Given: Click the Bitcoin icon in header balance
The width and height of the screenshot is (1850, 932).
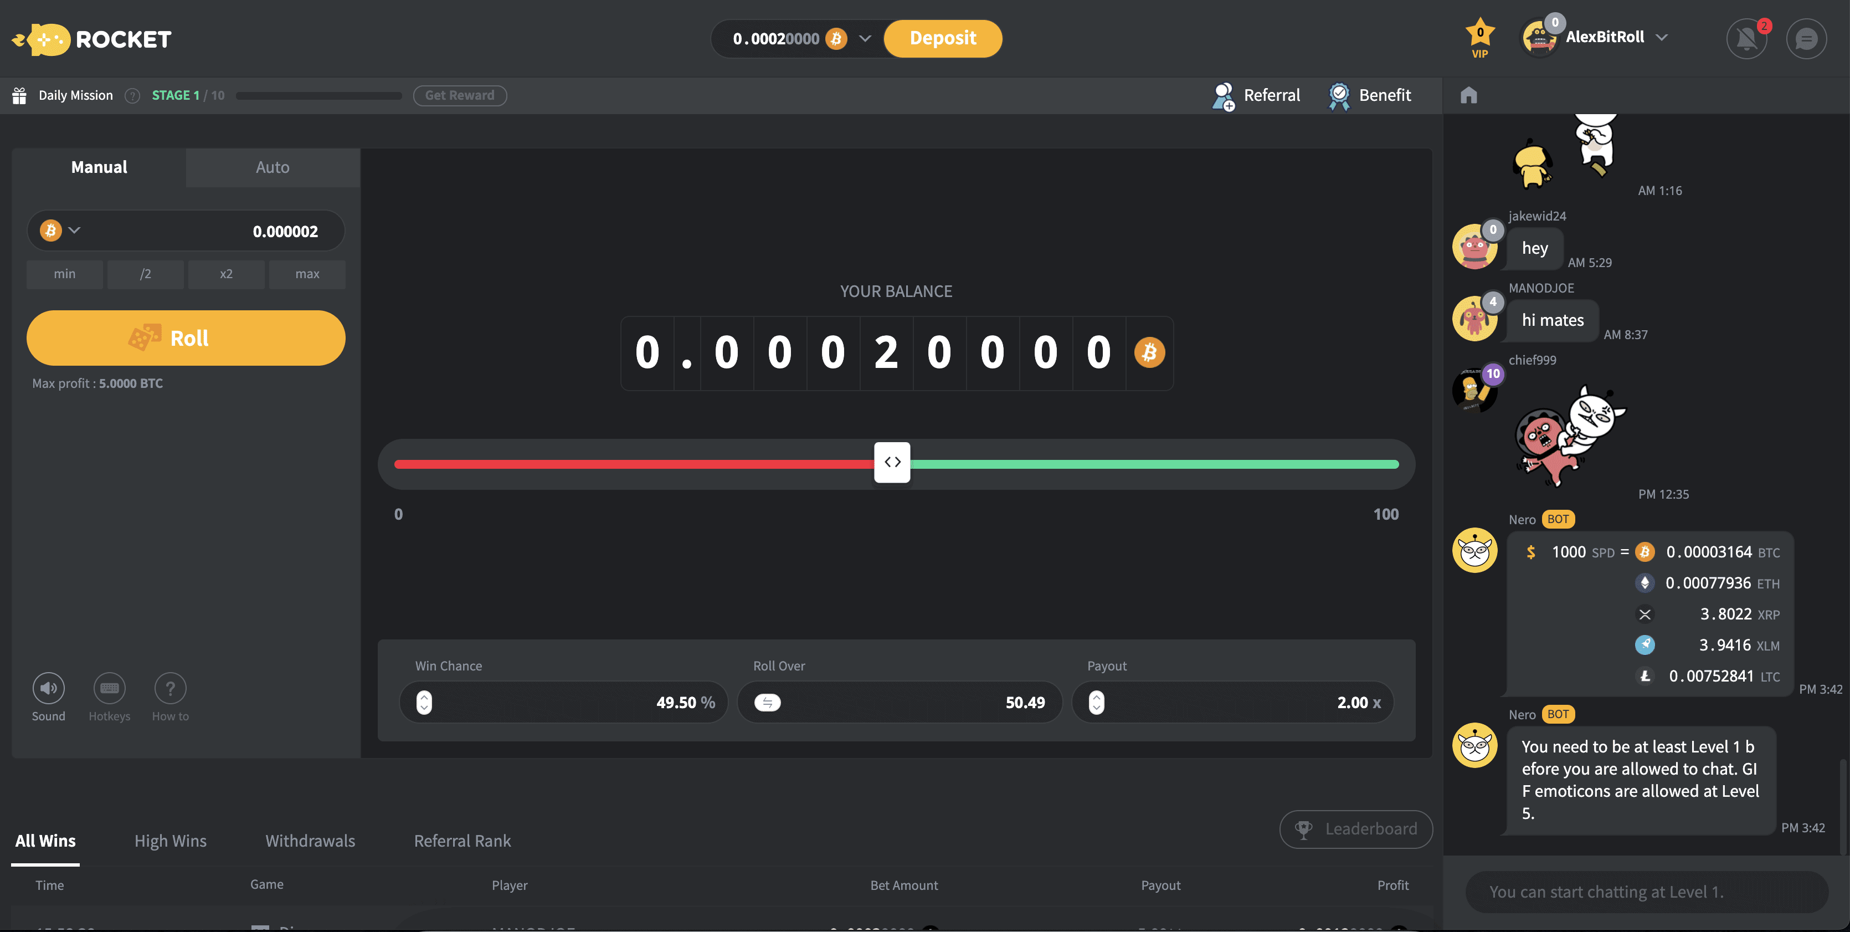Looking at the screenshot, I should coord(836,39).
